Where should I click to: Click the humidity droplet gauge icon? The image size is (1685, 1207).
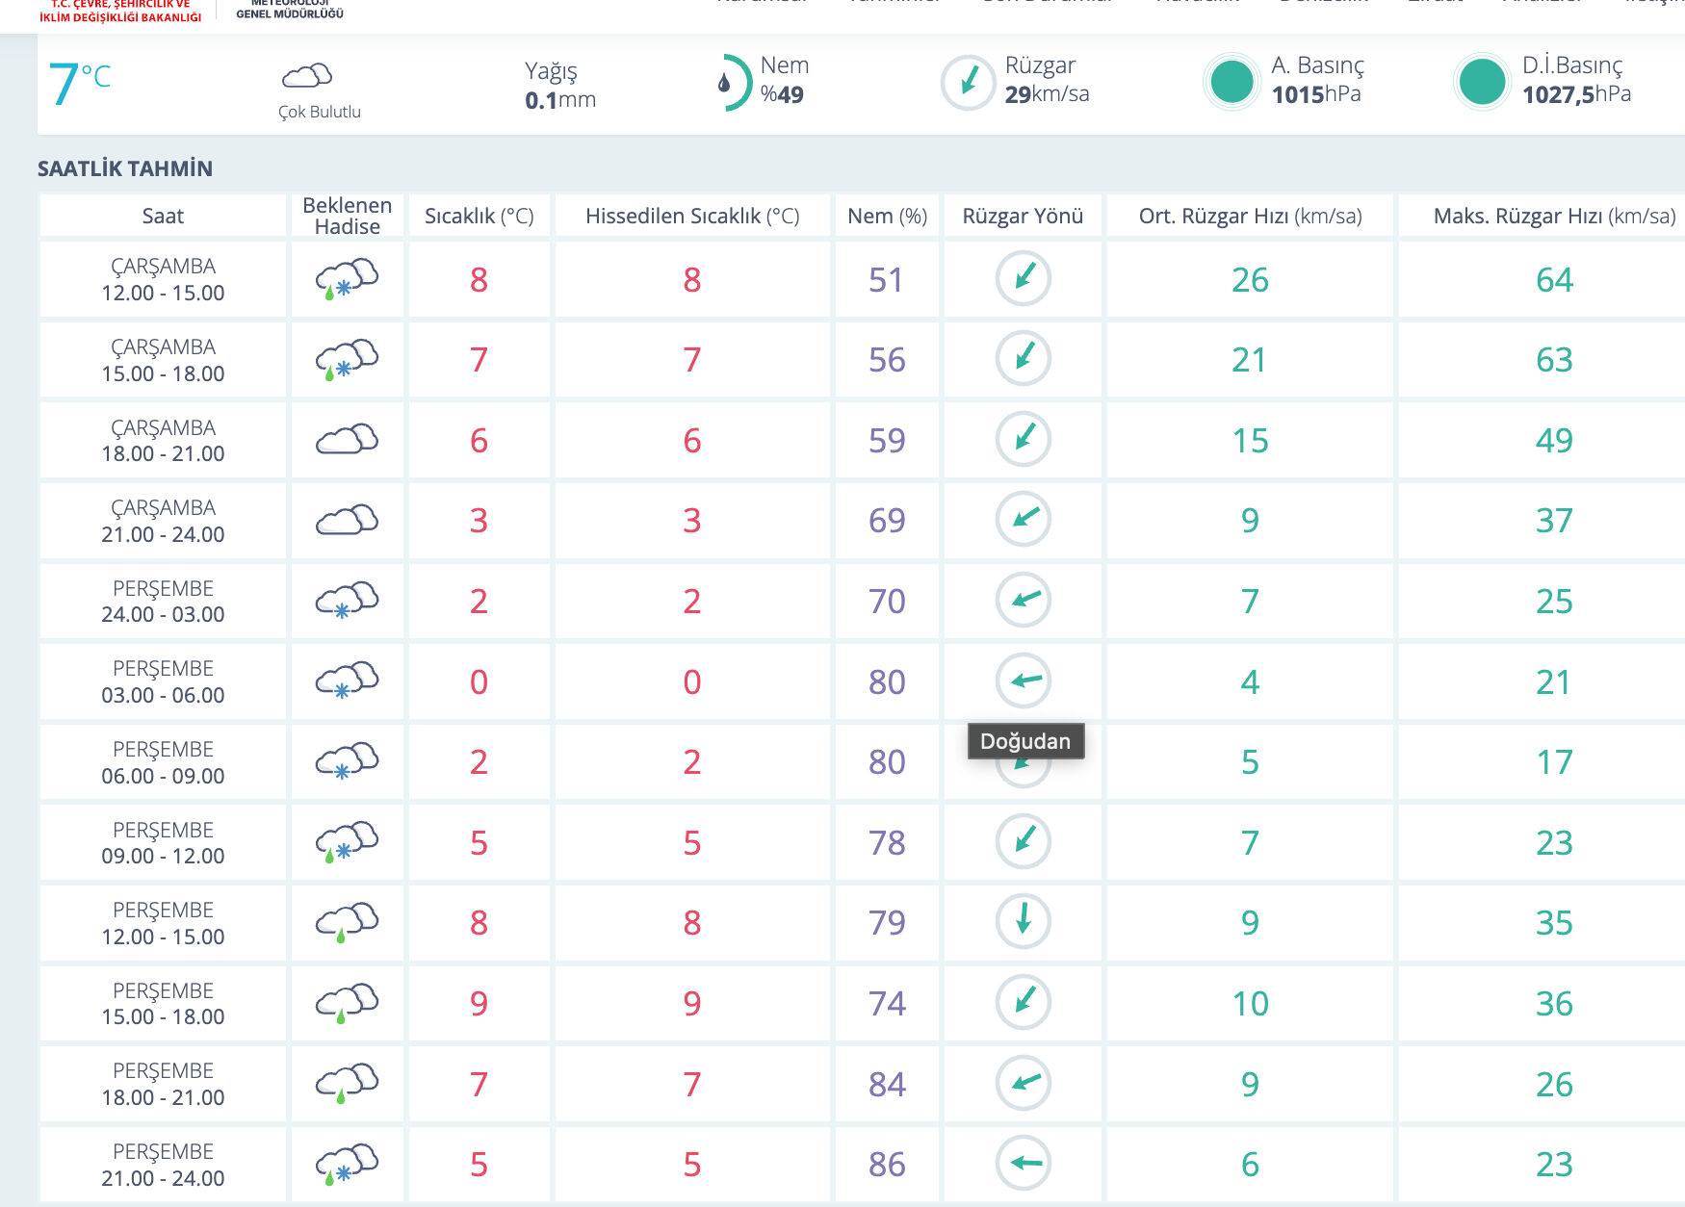tap(731, 83)
